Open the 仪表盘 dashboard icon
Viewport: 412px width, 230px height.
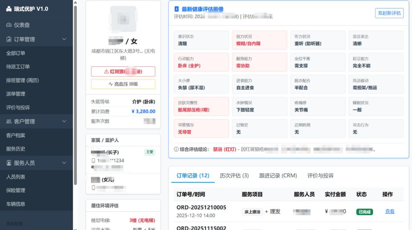pyautogui.click(x=9, y=25)
